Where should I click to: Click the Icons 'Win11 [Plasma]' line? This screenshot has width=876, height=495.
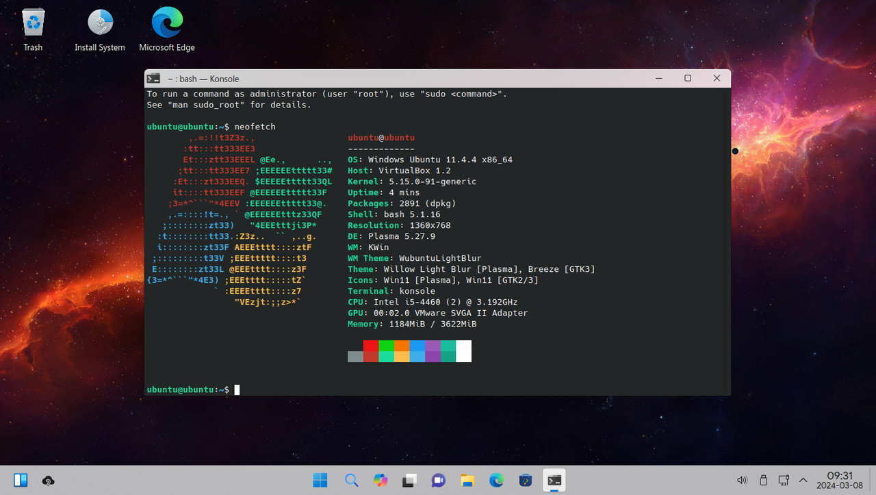[x=443, y=280]
